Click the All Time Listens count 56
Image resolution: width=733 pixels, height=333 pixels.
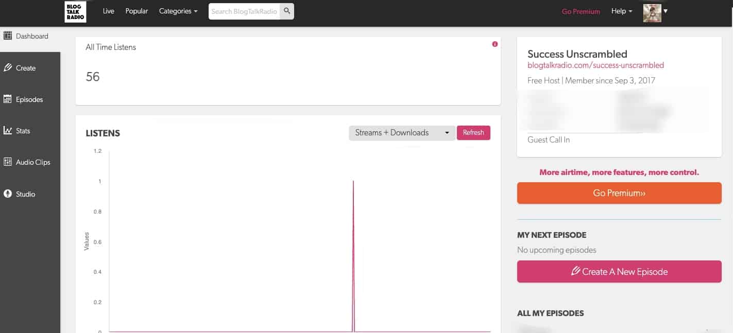93,77
